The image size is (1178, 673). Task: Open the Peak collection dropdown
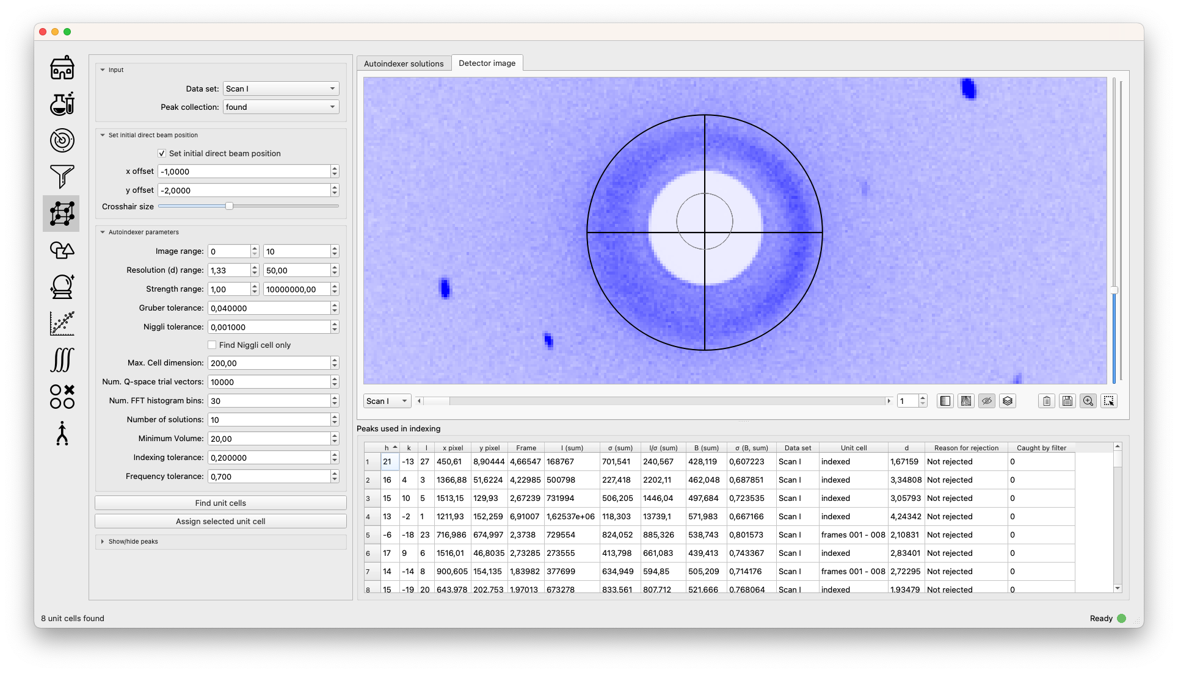point(280,107)
